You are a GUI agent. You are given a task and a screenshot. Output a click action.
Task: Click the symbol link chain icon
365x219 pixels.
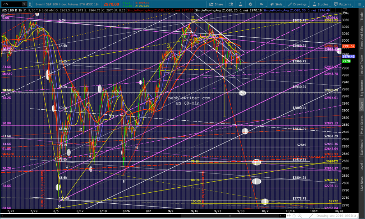click(x=30, y=4)
